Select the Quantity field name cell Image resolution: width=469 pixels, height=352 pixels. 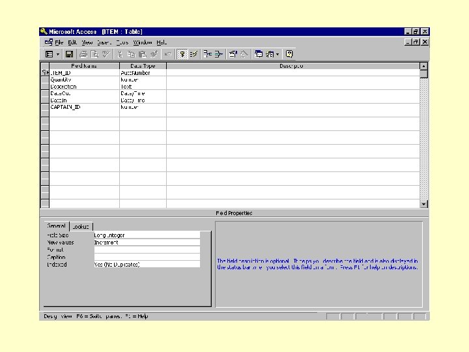(84, 80)
